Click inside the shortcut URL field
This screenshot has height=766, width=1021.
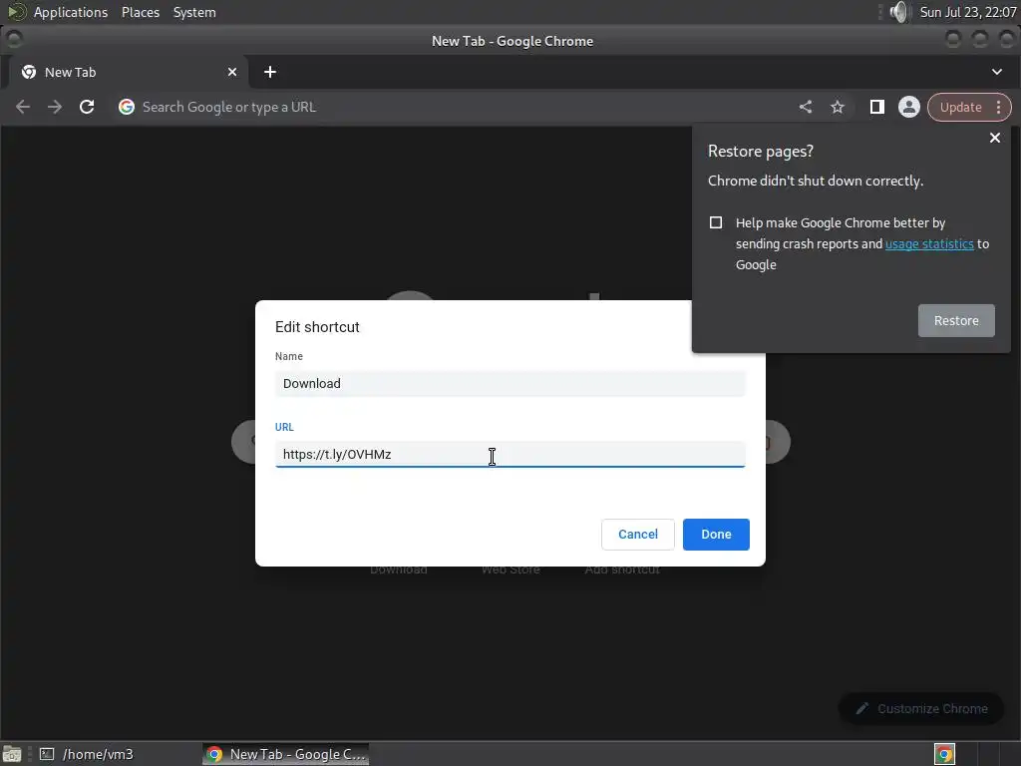pos(510,454)
